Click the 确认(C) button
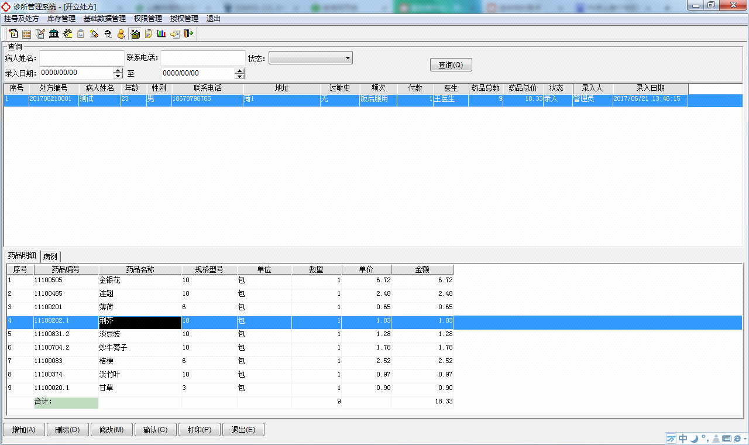This screenshot has height=445, width=749. [156, 430]
